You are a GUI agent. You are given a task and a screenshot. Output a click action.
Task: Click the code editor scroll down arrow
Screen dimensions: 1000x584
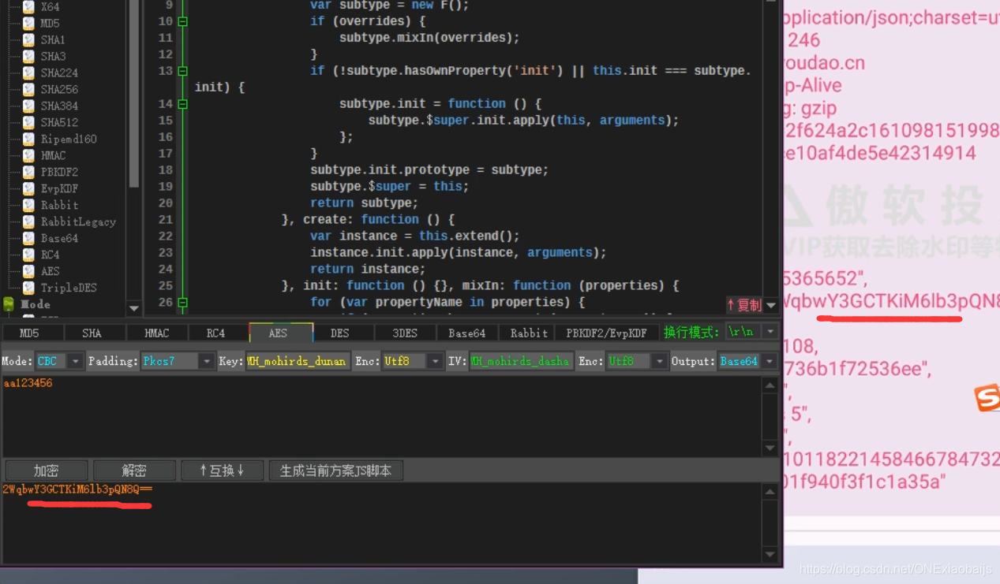tap(771, 305)
